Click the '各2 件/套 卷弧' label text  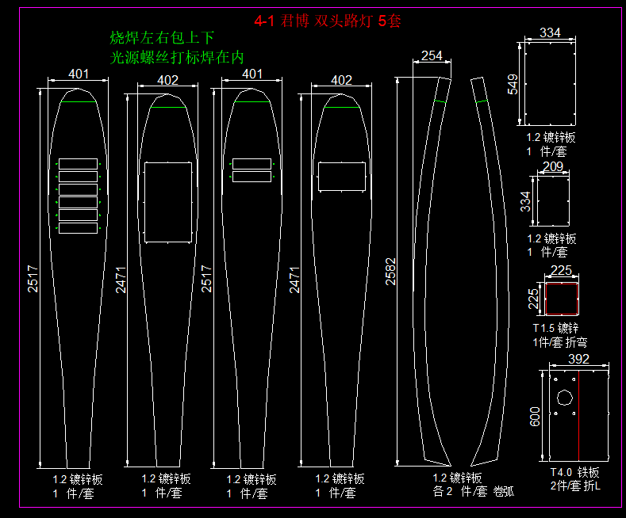coord(473,490)
